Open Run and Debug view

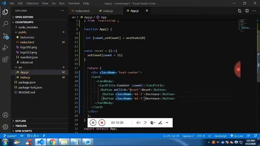5,48
